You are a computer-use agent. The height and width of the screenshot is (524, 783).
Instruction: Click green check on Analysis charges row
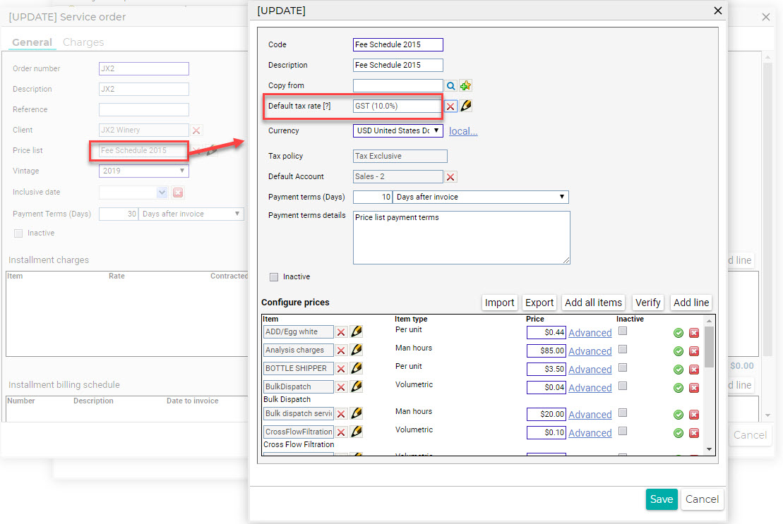tap(678, 351)
